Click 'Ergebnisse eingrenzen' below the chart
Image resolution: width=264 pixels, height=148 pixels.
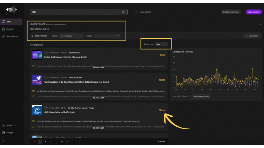(201, 96)
